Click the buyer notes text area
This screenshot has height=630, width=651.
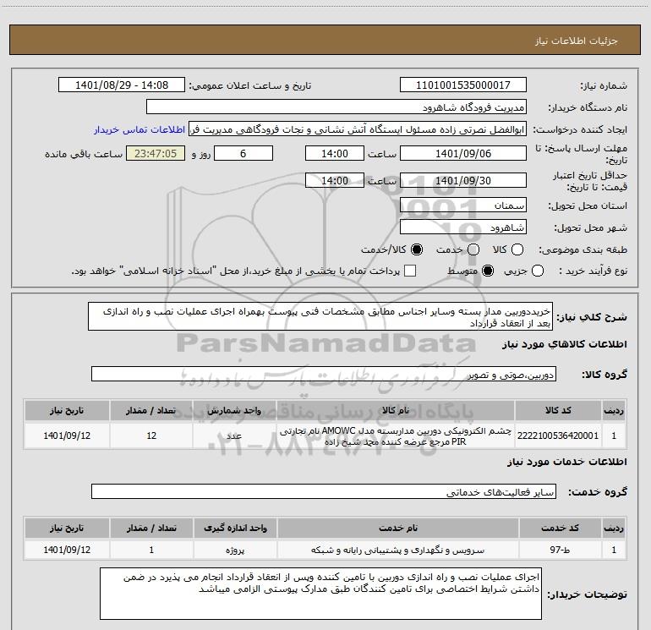coord(321,594)
